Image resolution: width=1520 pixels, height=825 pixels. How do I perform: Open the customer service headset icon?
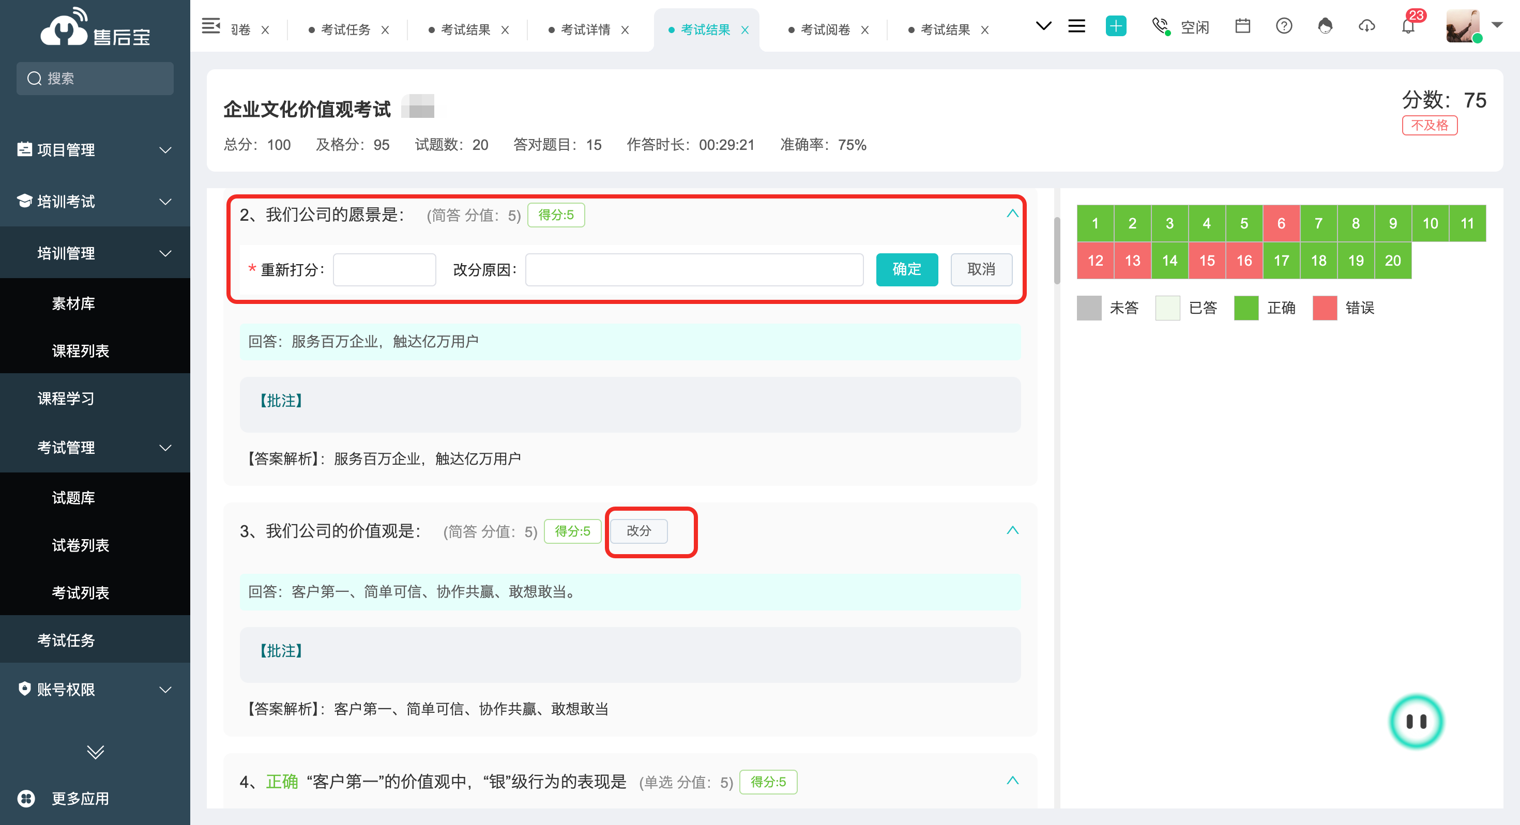(1325, 26)
